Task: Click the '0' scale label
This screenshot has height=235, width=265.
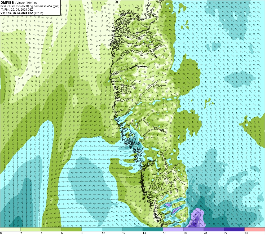Action: click(x=1, y=233)
